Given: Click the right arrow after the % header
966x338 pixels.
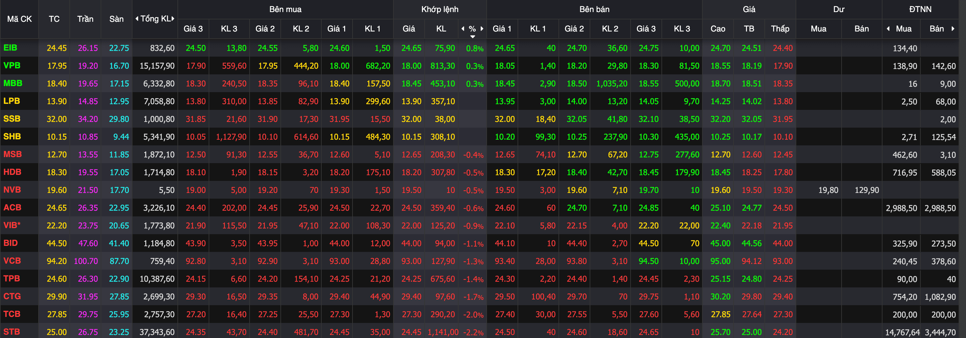Looking at the screenshot, I should [x=482, y=28].
